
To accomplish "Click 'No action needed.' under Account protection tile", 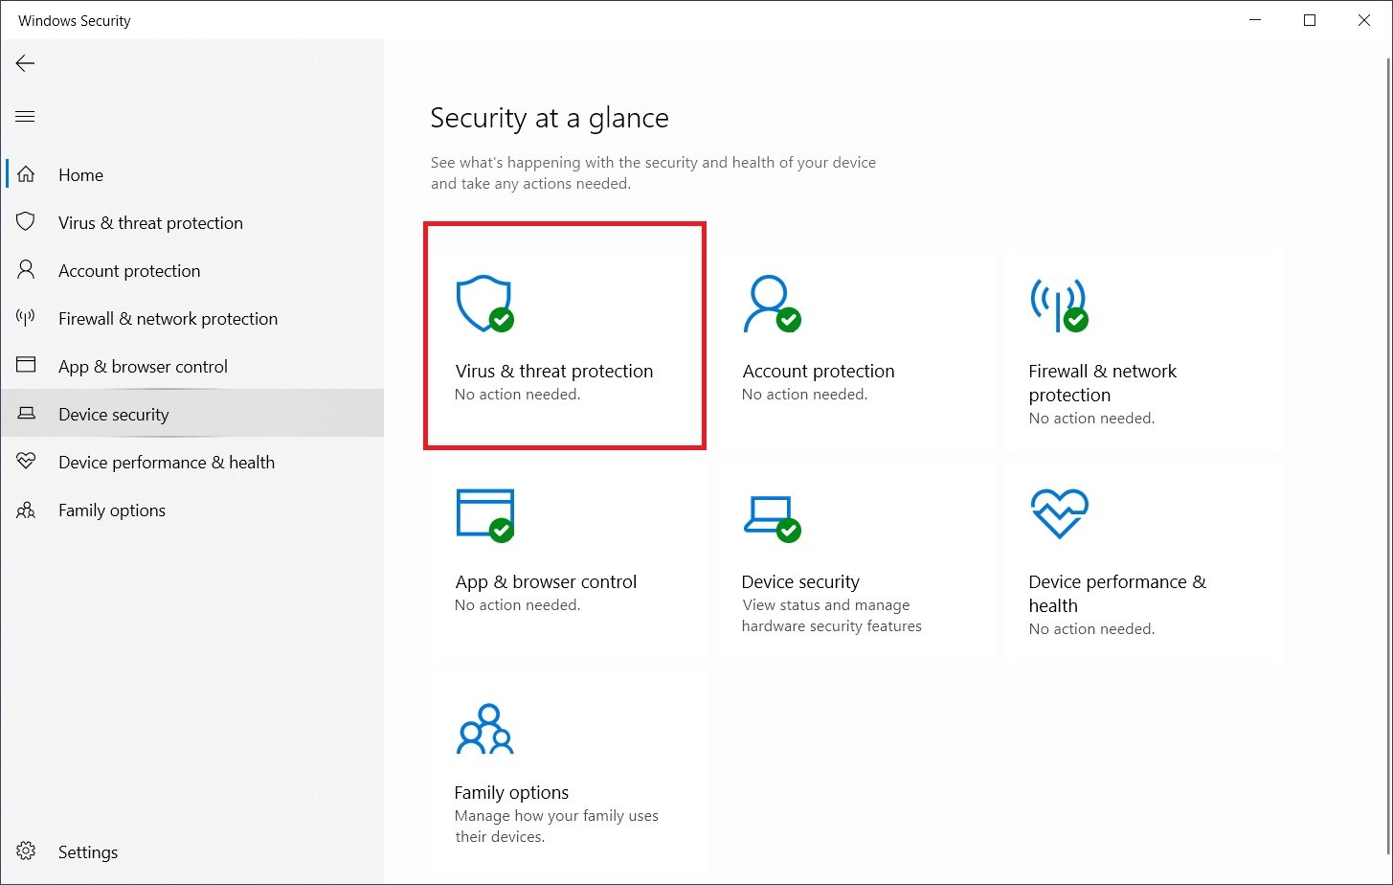I will (x=804, y=395).
